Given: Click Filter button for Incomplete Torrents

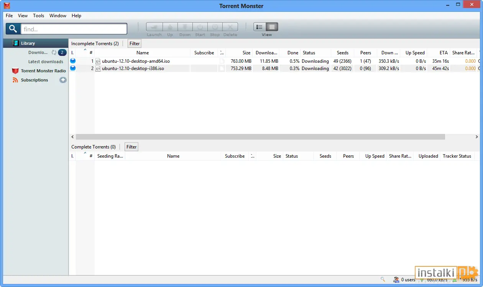Looking at the screenshot, I should [x=135, y=44].
